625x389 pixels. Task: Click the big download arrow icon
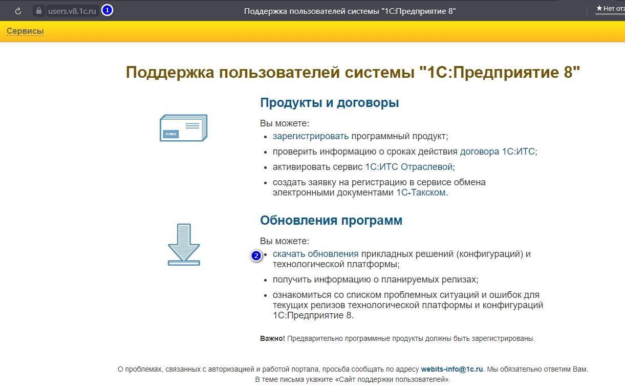tap(184, 245)
